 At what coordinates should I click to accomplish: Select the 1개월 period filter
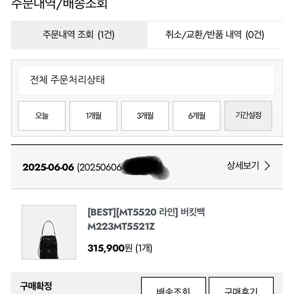click(93, 116)
